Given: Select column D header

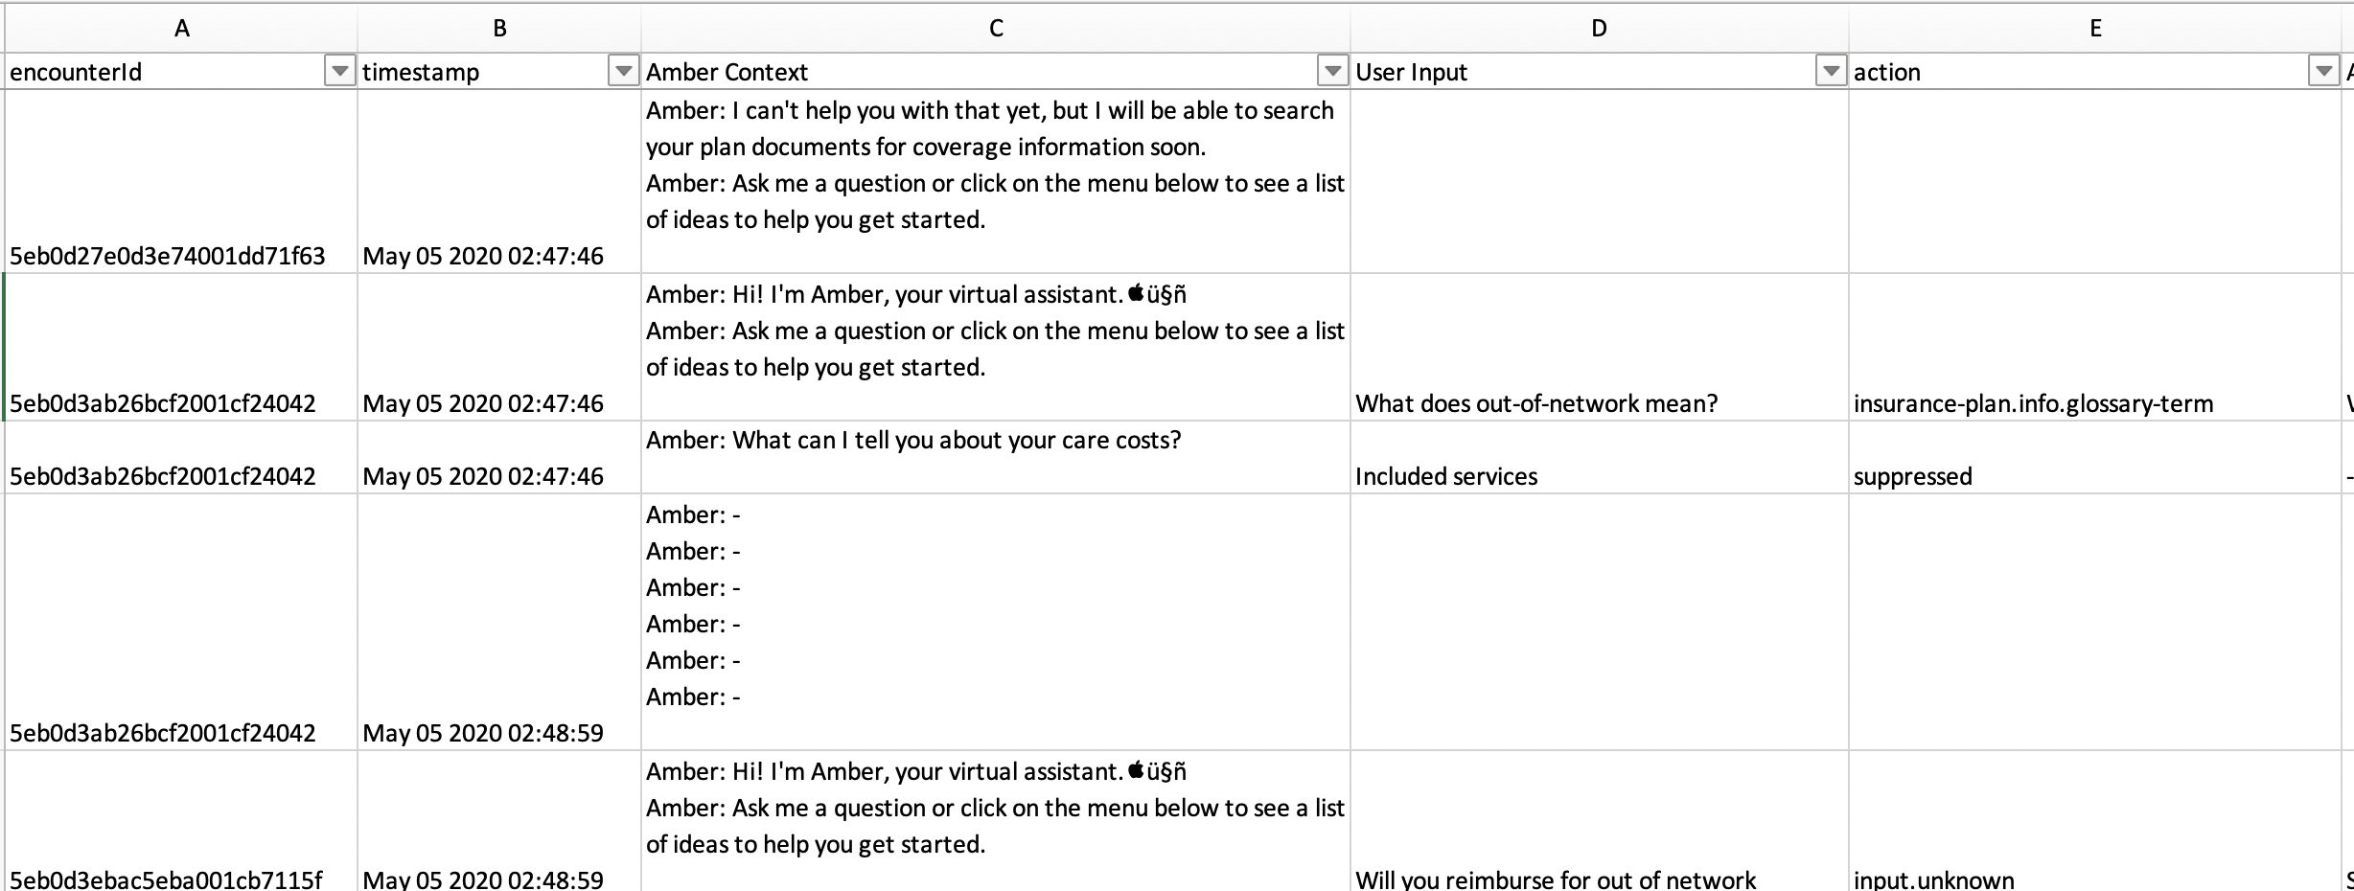Looking at the screenshot, I should point(1599,29).
